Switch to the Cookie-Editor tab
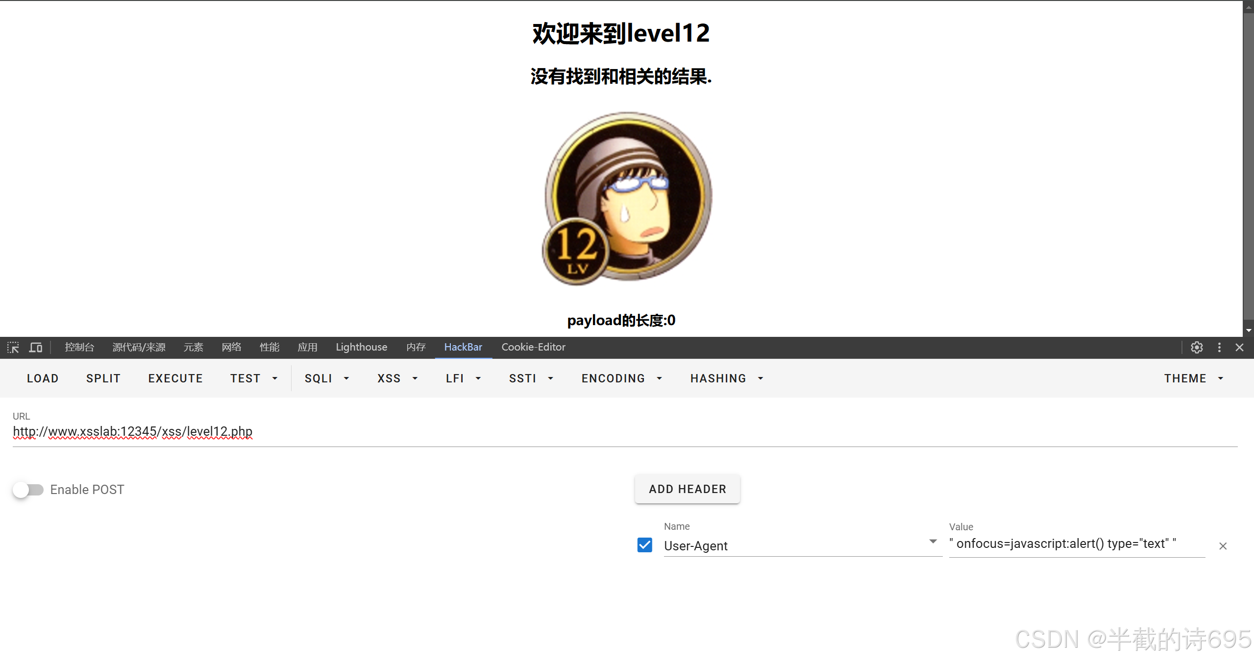The height and width of the screenshot is (660, 1254). [533, 347]
